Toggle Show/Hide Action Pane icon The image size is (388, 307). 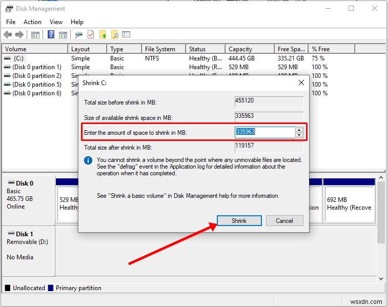[x=63, y=35]
